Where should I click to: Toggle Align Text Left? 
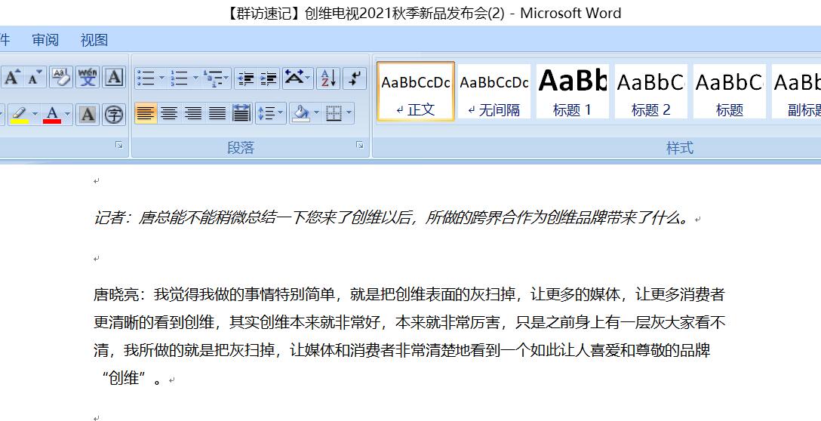click(x=146, y=114)
